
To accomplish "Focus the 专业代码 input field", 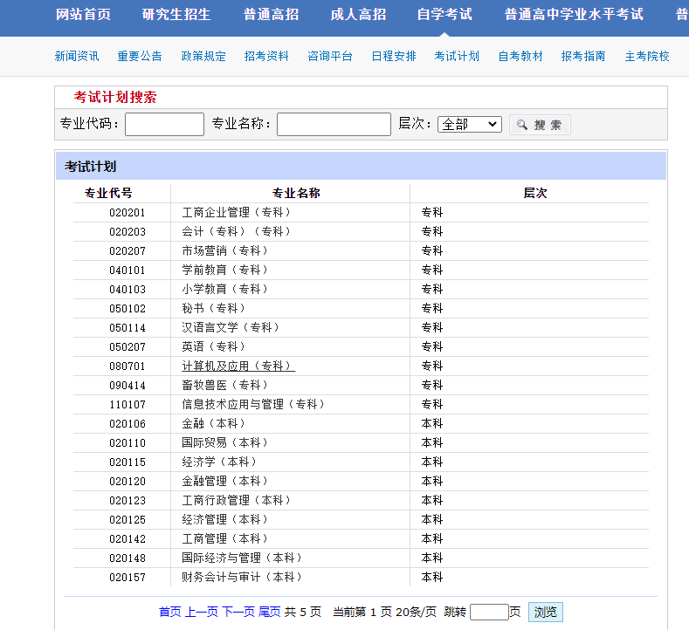I will click(x=164, y=124).
